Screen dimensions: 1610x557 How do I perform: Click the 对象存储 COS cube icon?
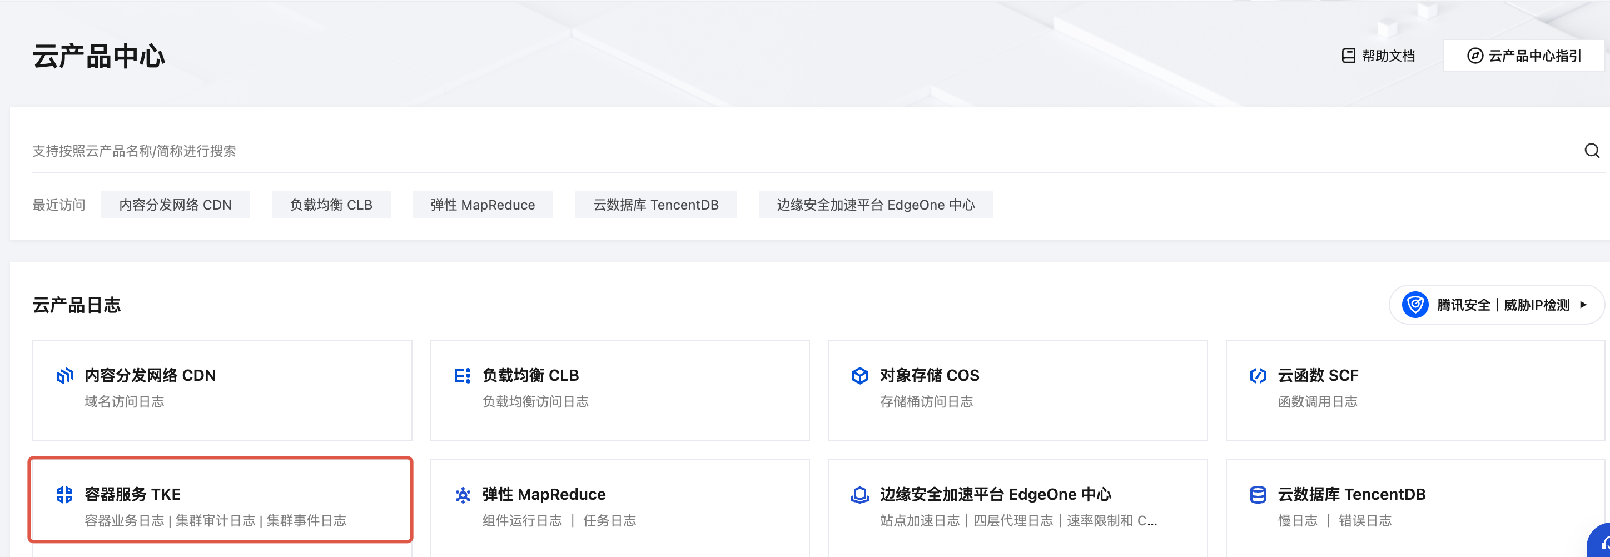859,375
